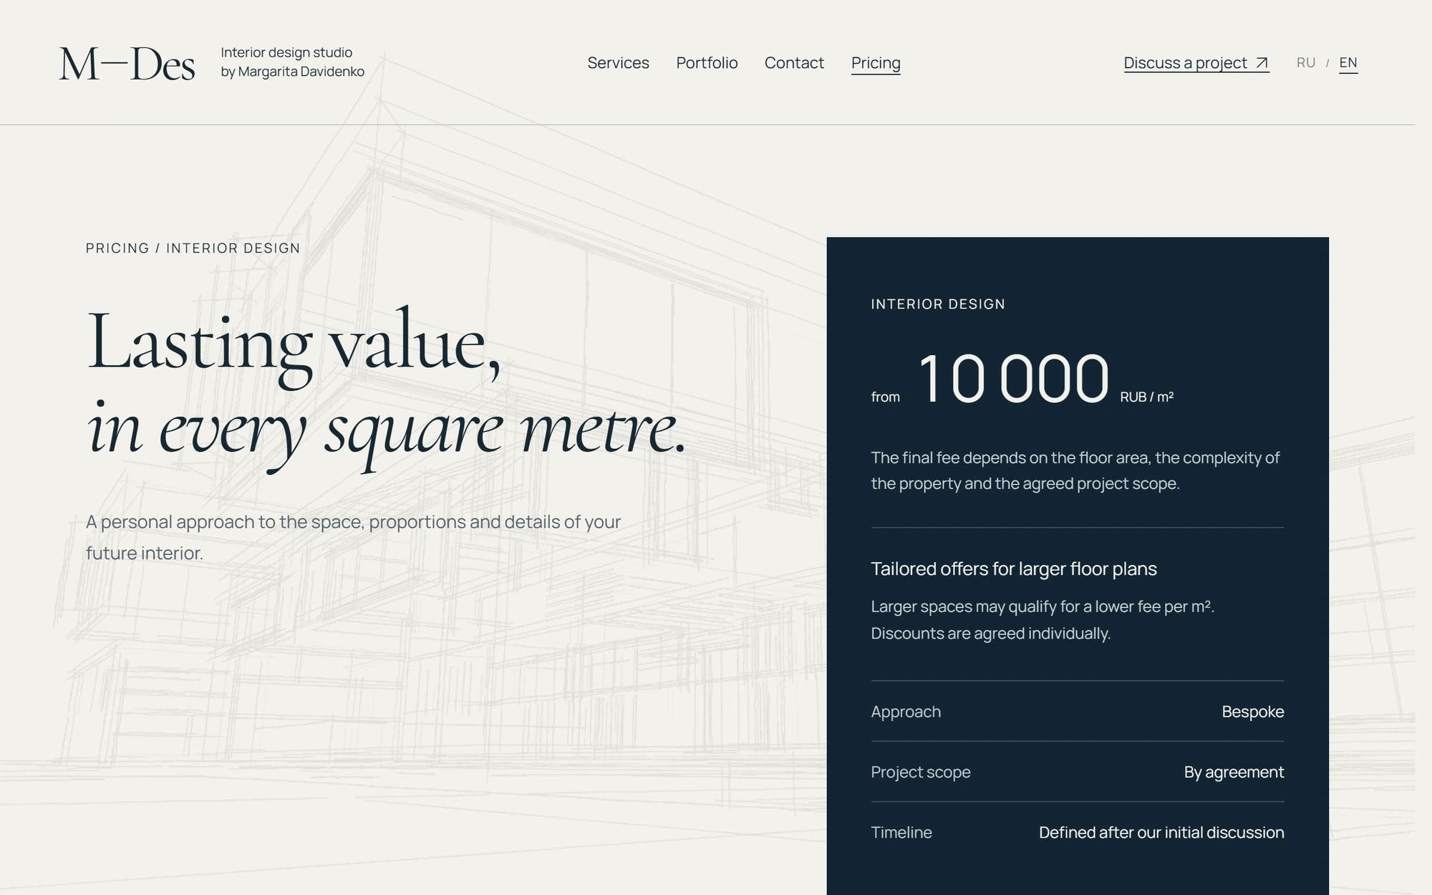Click 'Defined after our initial discussion'

coord(1161,832)
